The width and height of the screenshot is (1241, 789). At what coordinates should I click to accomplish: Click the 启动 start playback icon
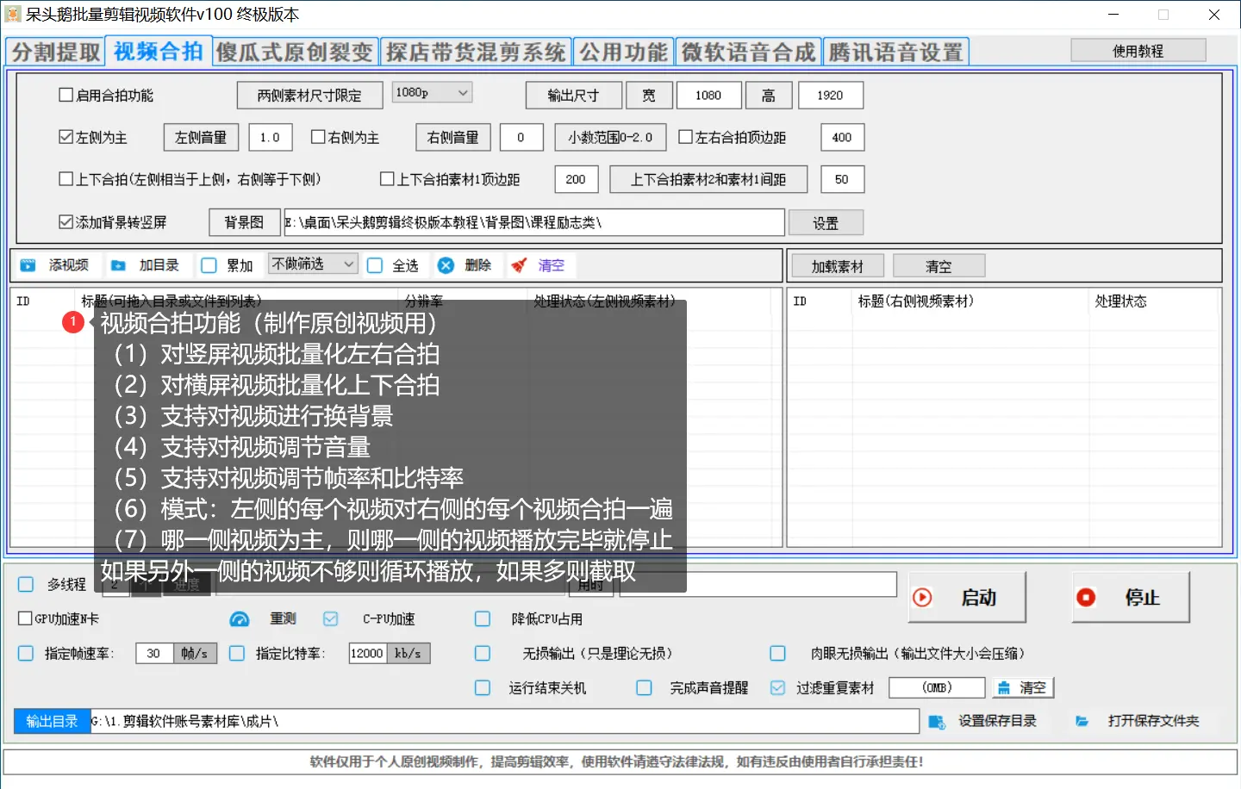(x=922, y=596)
